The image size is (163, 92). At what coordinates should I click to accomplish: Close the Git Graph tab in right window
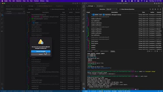coord(94,6)
